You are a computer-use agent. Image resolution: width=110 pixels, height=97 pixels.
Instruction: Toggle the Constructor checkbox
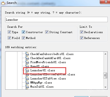(x=23, y=32)
